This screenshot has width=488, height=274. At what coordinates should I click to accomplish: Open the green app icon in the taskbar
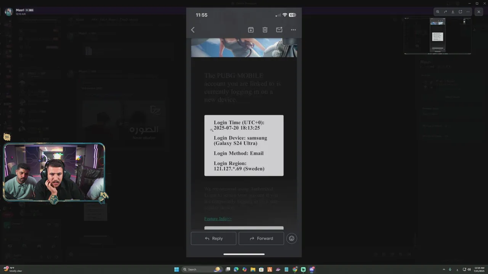pos(303,269)
